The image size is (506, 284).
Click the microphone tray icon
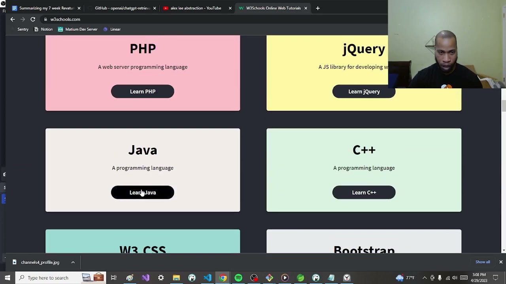pyautogui.click(x=440, y=278)
